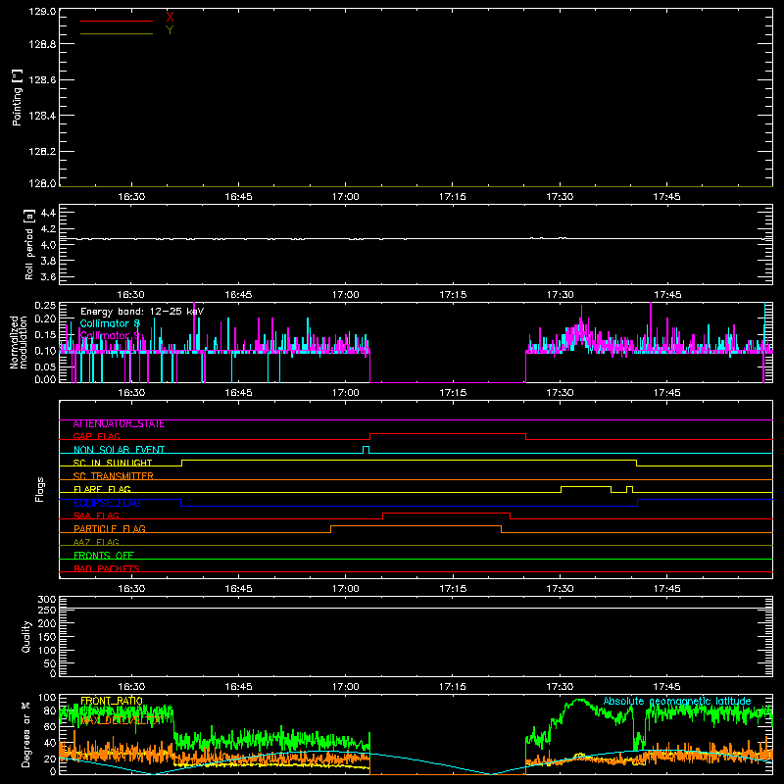This screenshot has height=784, width=784.
Task: Click the ECLIPSE_FLAG label
Action: (107, 503)
